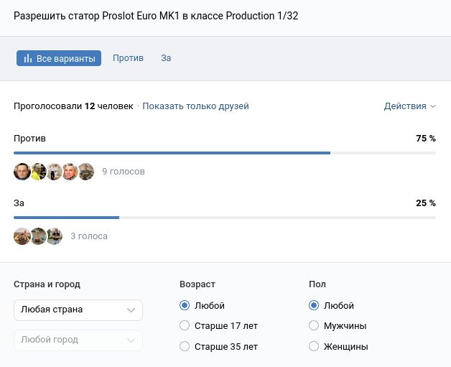The height and width of the screenshot is (367, 451).
Task: Choose Женщины gender filter
Action: pos(314,347)
